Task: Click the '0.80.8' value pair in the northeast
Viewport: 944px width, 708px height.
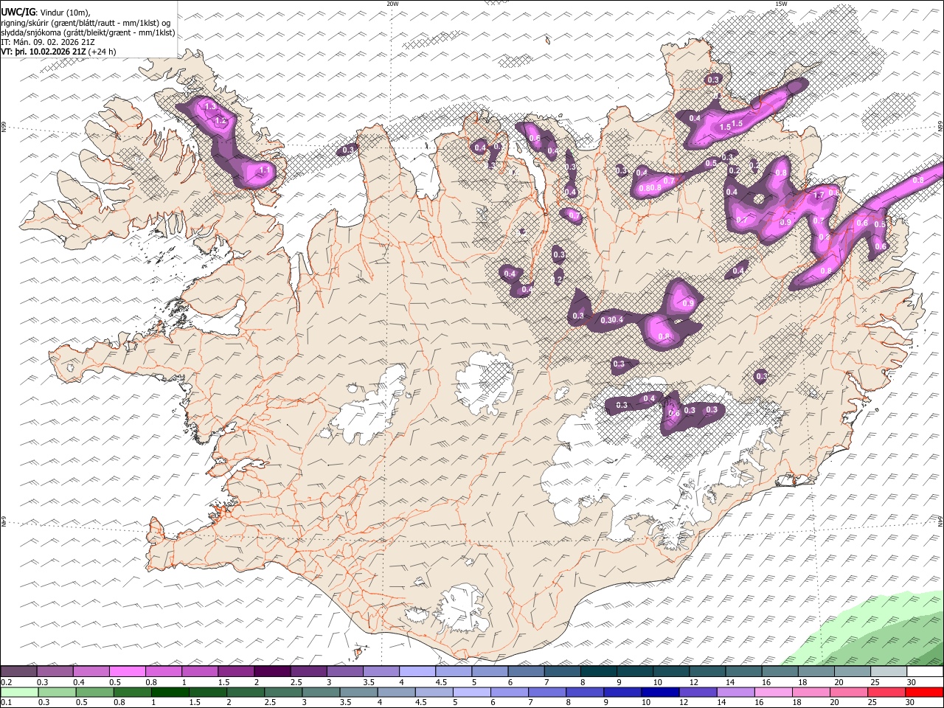Action: pos(649,188)
